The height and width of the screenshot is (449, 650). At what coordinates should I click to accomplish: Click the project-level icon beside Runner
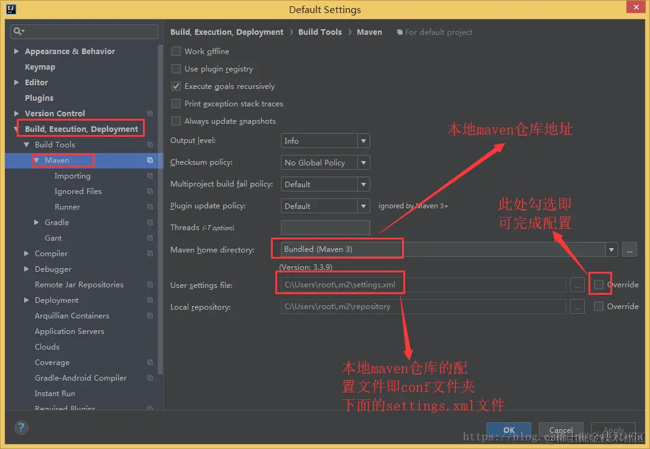tap(150, 206)
